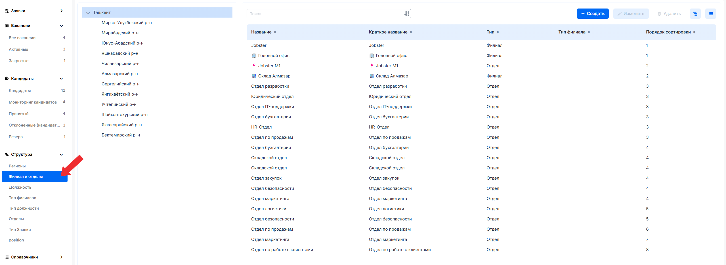
Task: Open the search filter settings icon
Action: tap(406, 14)
